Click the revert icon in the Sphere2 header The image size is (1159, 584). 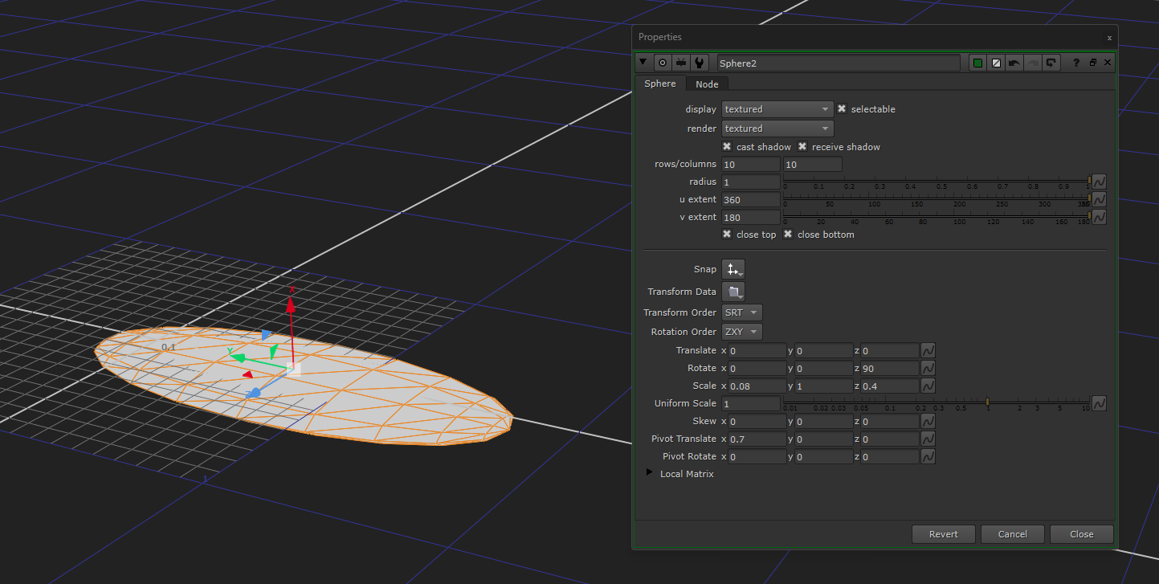click(x=1051, y=63)
